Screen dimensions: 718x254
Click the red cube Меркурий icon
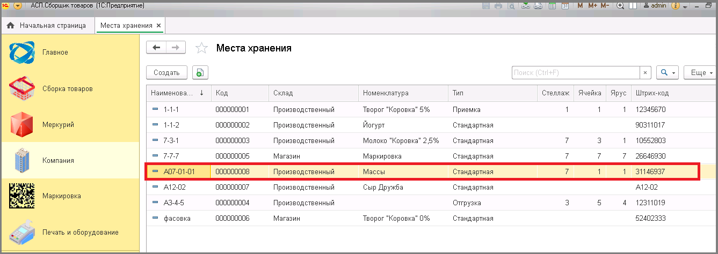coord(22,124)
